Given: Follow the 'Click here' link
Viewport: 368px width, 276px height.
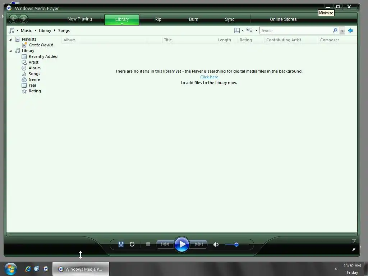Looking at the screenshot, I should (x=209, y=77).
